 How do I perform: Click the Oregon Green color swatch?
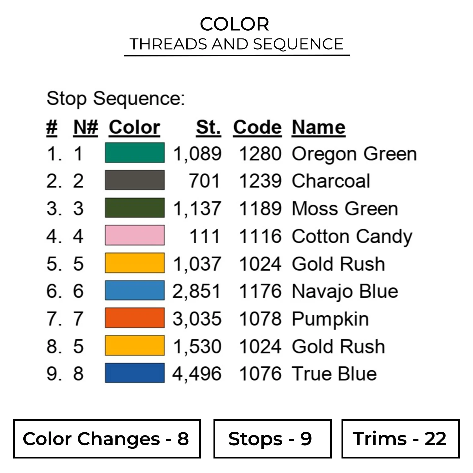pyautogui.click(x=135, y=153)
